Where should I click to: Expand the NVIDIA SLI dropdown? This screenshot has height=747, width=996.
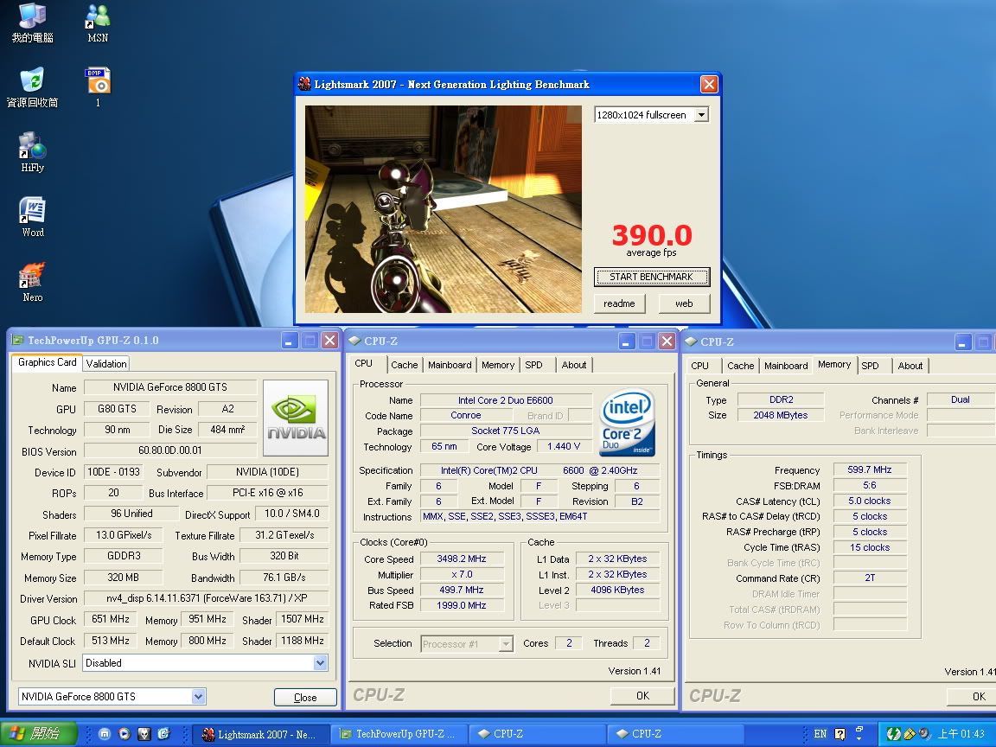(320, 663)
